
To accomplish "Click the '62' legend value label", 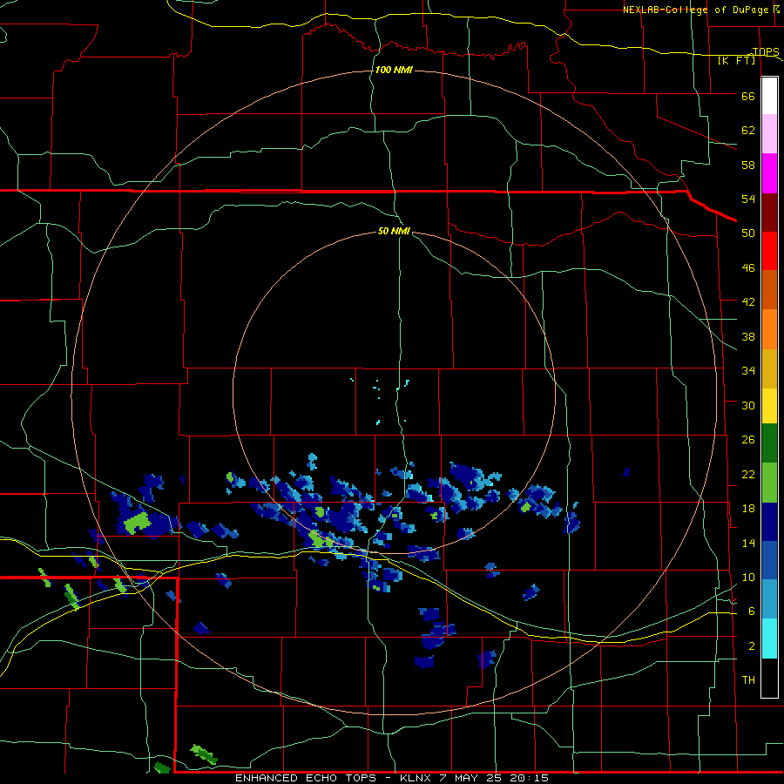I will [x=748, y=131].
